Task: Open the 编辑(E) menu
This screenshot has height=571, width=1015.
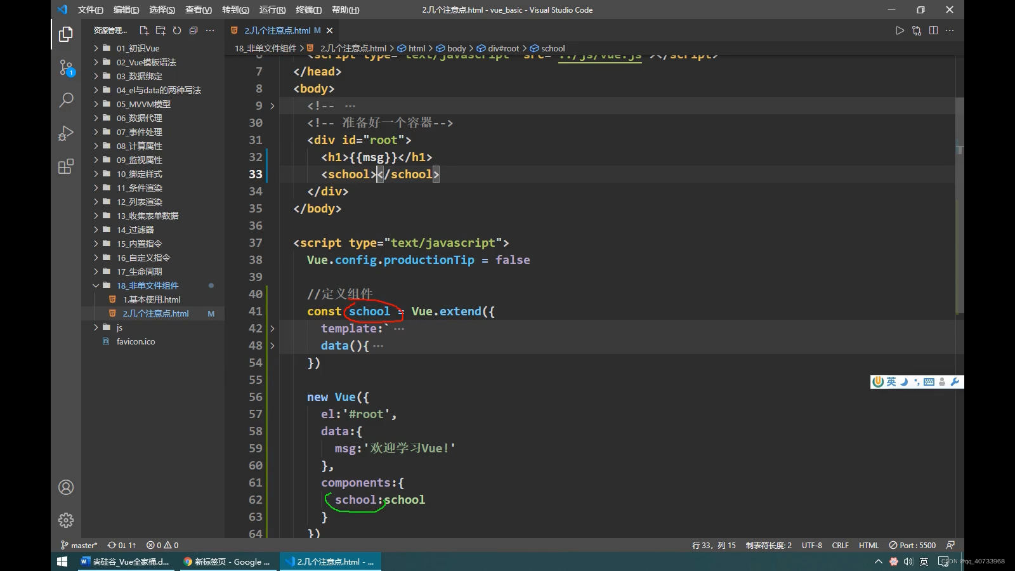Action: point(126,10)
